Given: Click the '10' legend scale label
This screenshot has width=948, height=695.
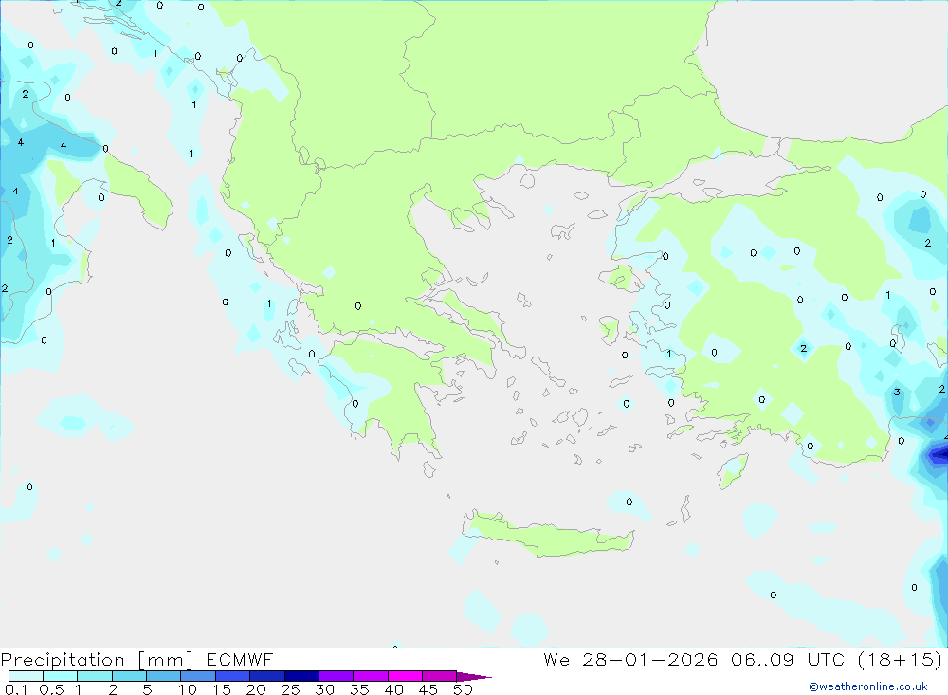Looking at the screenshot, I should (x=188, y=689).
